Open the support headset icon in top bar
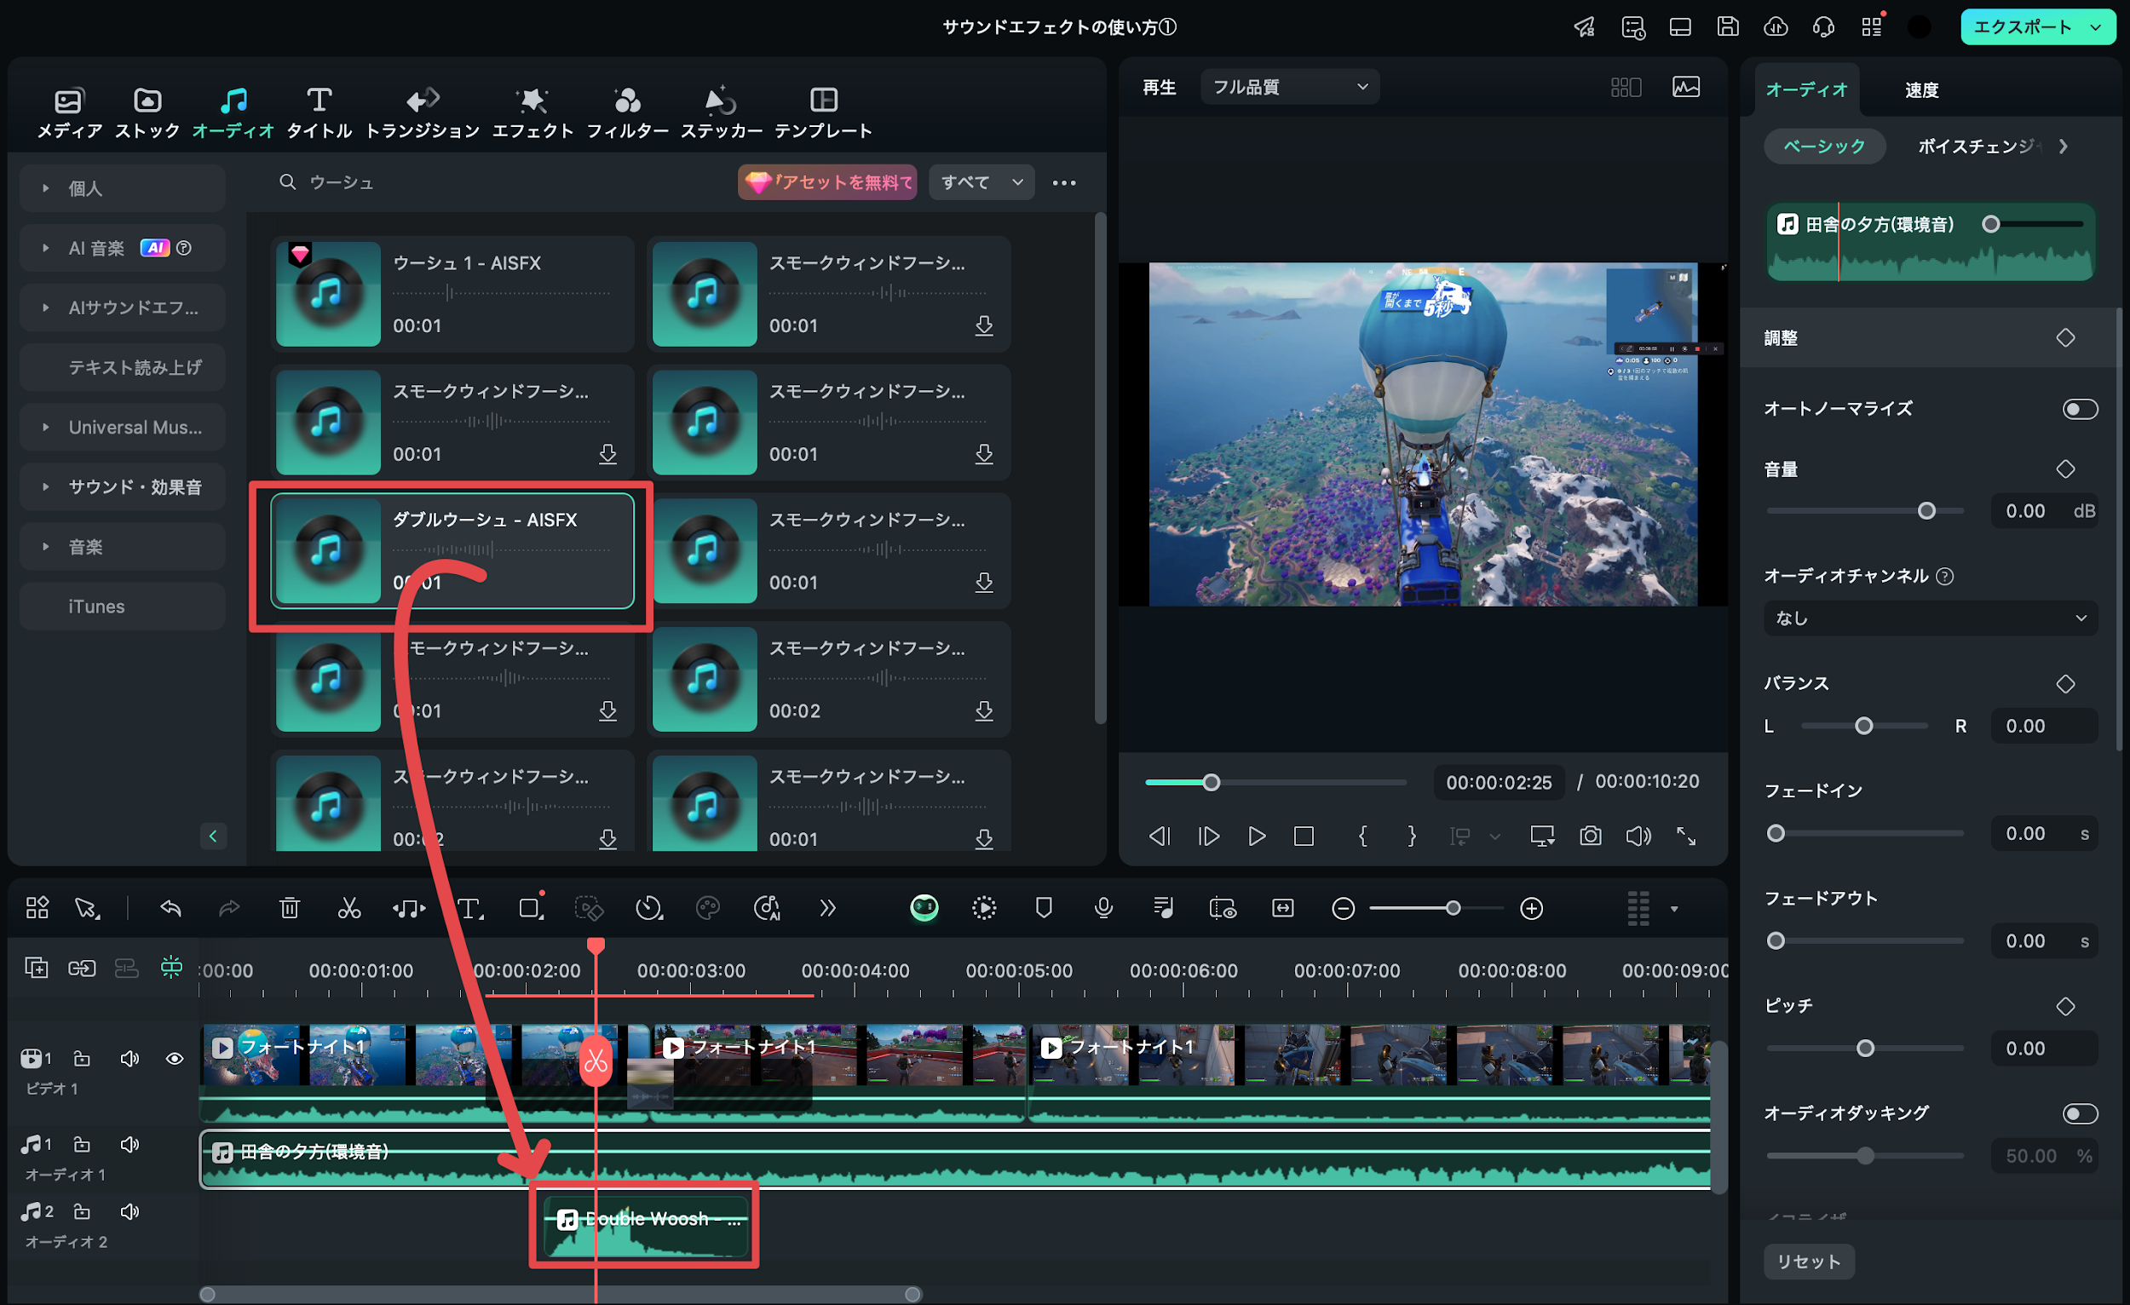The width and height of the screenshot is (2130, 1305). tap(1823, 26)
